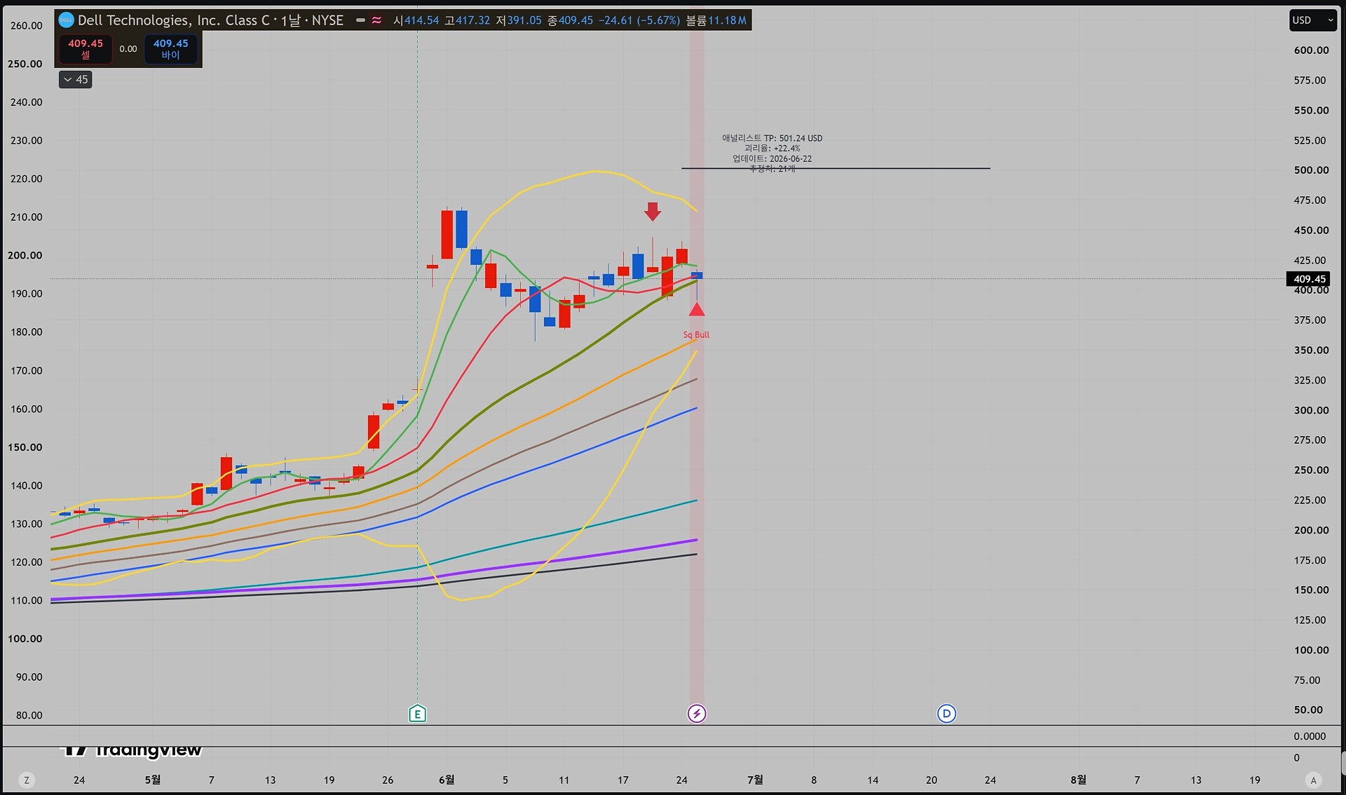Viewport: 1346px width, 795px height.
Task: Click the '8월' date label on time axis
Action: (x=1078, y=780)
